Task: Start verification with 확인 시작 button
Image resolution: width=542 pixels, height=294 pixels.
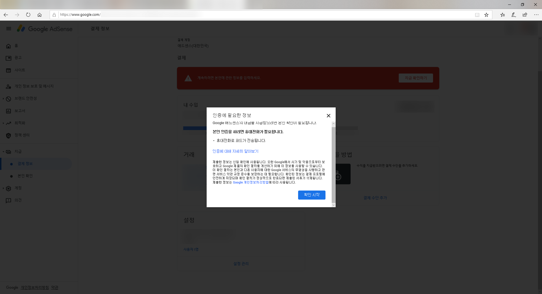Action: pyautogui.click(x=312, y=195)
